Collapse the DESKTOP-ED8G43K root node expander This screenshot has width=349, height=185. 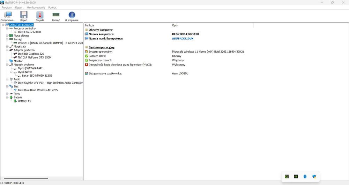pyautogui.click(x=3, y=25)
